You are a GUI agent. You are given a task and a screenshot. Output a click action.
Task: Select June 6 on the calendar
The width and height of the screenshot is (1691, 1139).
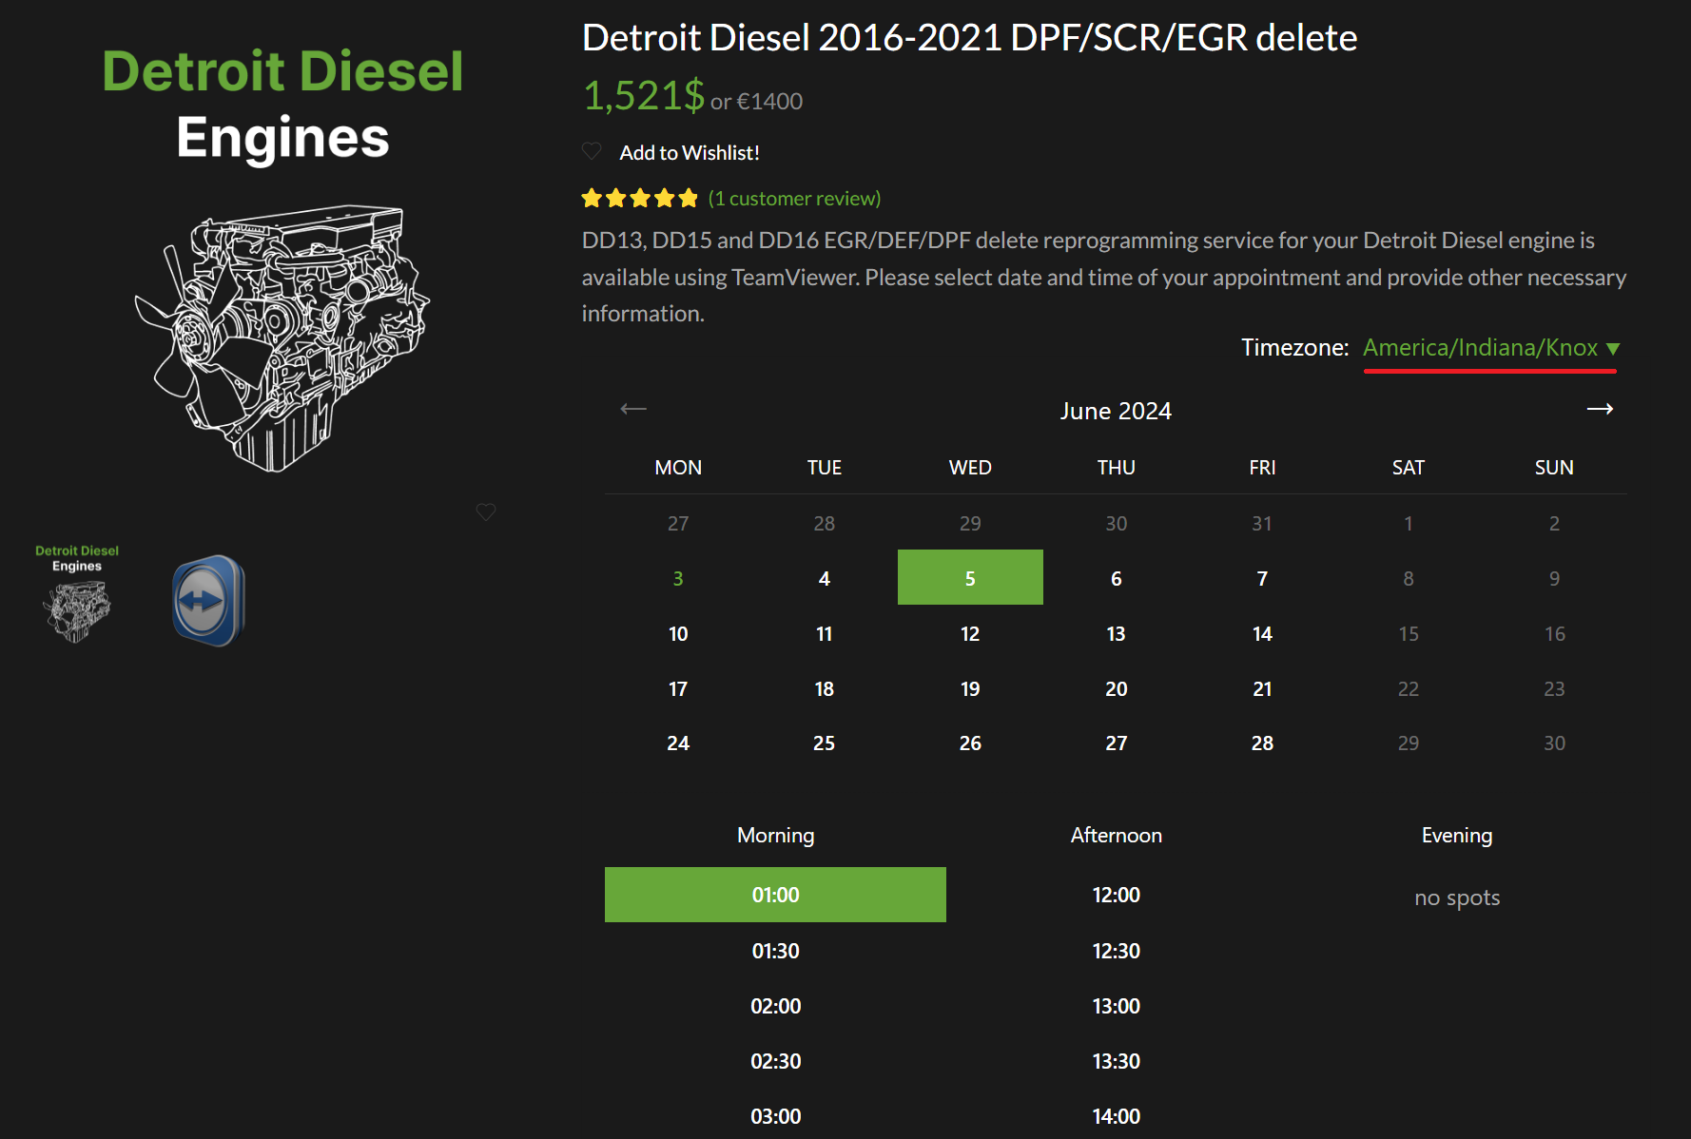[1116, 578]
